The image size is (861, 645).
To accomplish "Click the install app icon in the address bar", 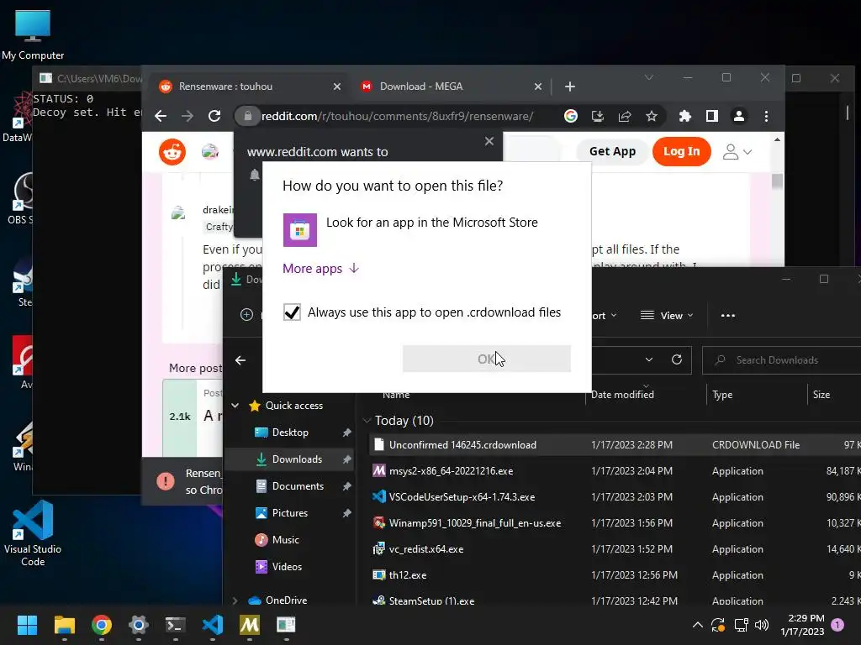I will tap(598, 116).
